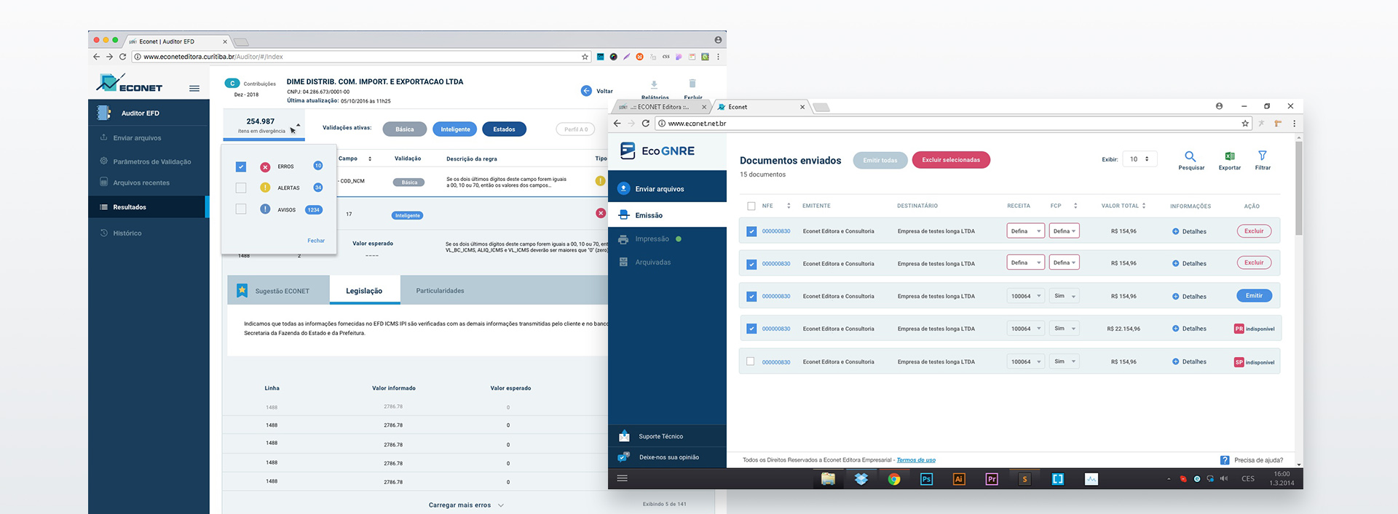Switch to the Legislação tab
1398x514 pixels.
click(364, 290)
